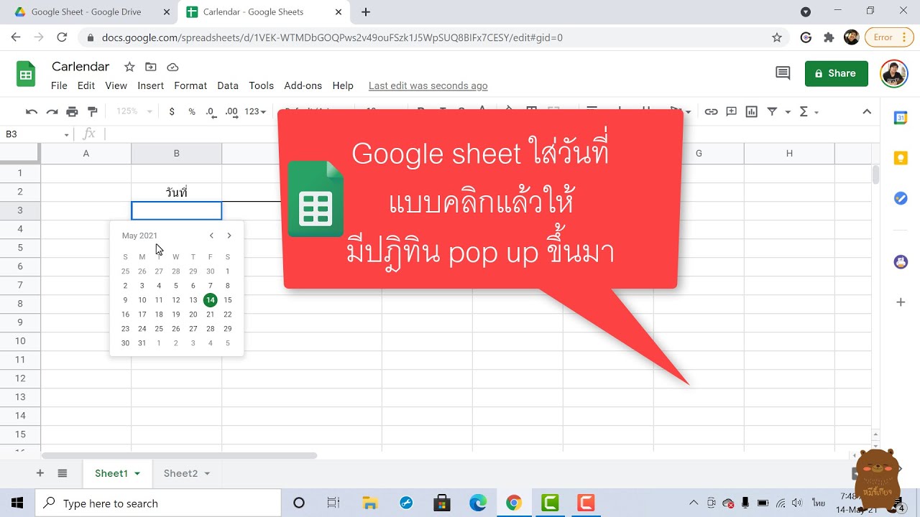920x517 pixels.
Task: Open Microsoft Edge from taskbar
Action: [478, 503]
